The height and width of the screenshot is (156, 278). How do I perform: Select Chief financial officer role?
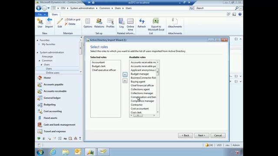point(142,85)
